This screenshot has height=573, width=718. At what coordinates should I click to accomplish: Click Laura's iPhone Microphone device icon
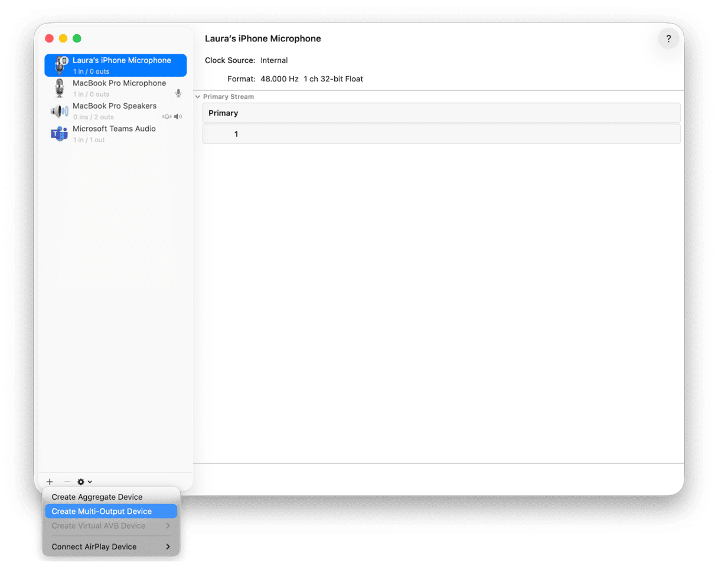click(60, 65)
